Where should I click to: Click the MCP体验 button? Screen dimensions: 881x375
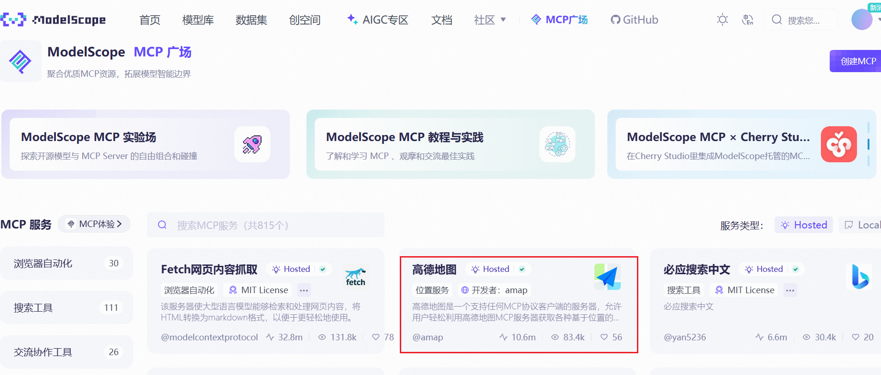point(94,224)
